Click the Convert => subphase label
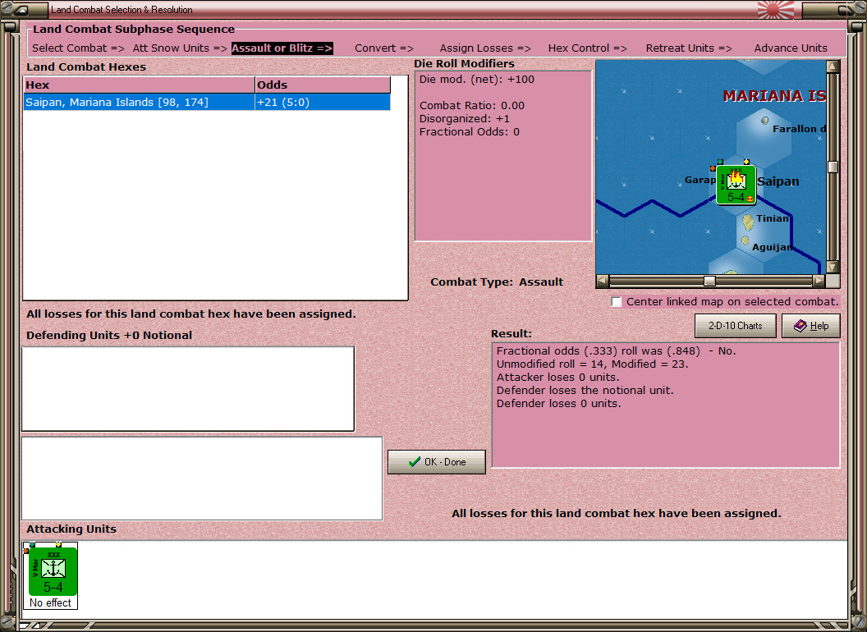The image size is (867, 632). click(383, 48)
